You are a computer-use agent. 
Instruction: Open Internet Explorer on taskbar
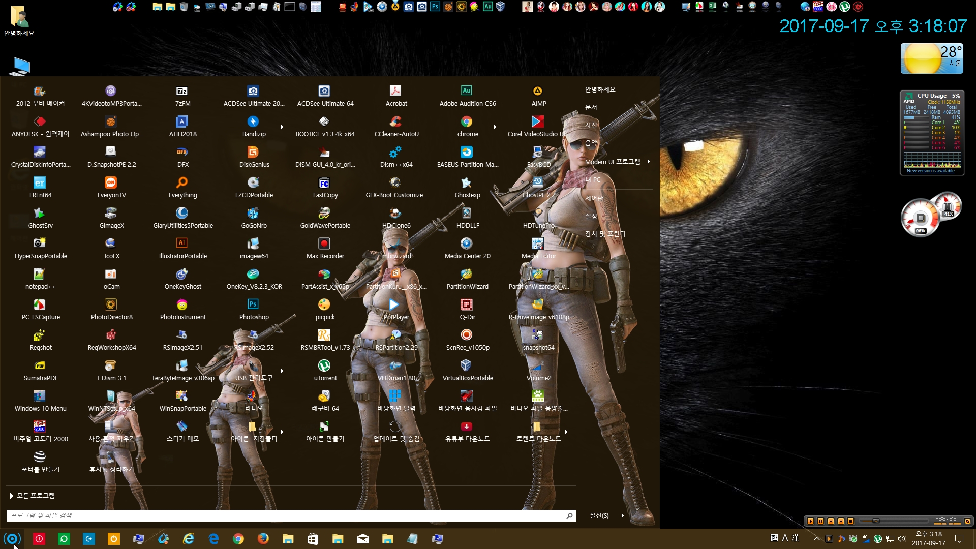tap(188, 539)
